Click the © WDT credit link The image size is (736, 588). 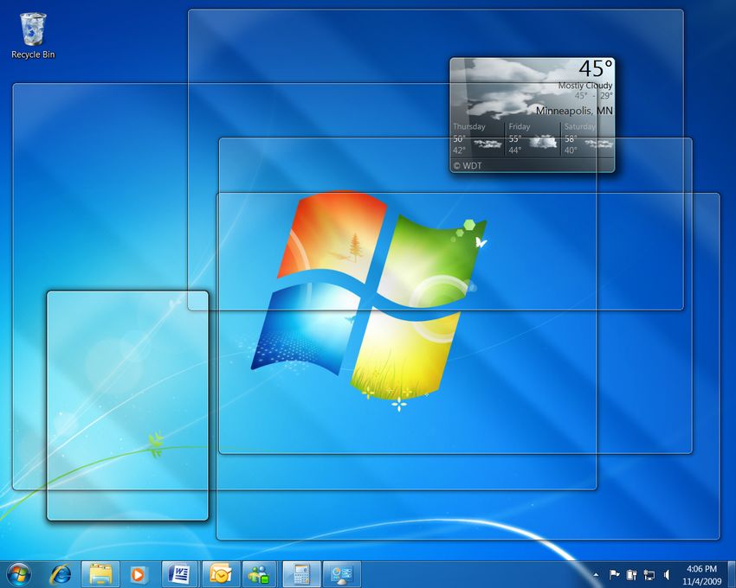coord(468,165)
